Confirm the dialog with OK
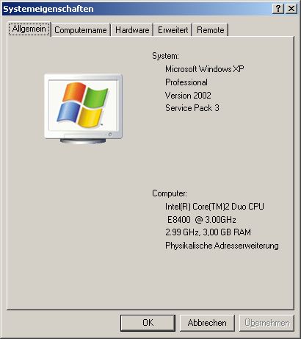The height and width of the screenshot is (339, 301). (x=148, y=323)
